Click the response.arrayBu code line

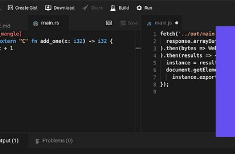click(x=191, y=41)
